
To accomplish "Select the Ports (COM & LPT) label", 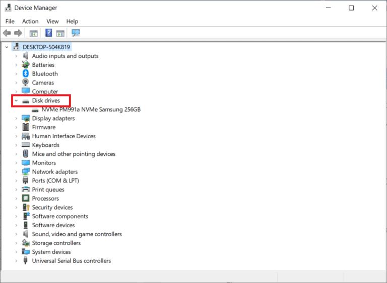I will [55, 180].
